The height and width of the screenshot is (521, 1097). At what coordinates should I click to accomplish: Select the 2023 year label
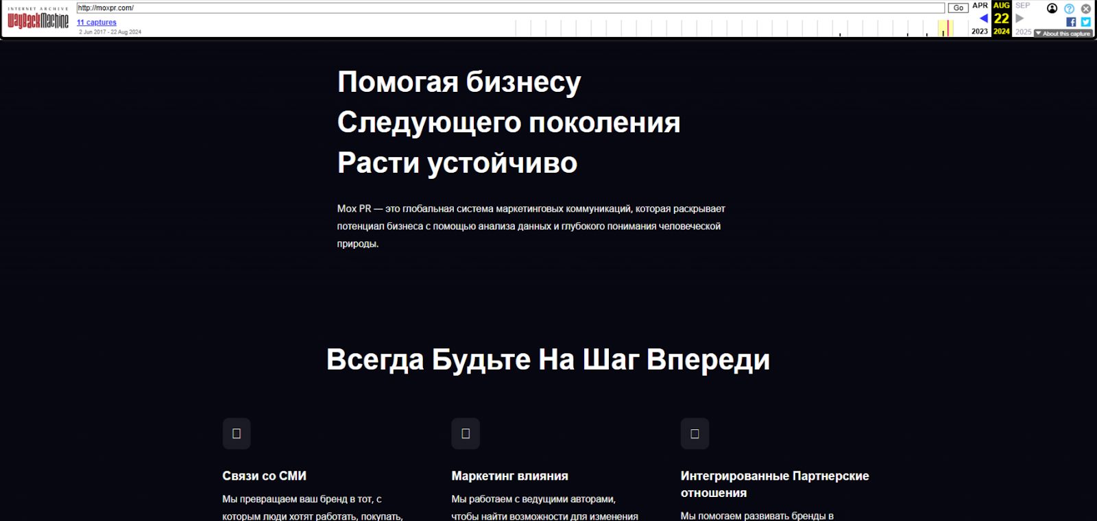980,32
